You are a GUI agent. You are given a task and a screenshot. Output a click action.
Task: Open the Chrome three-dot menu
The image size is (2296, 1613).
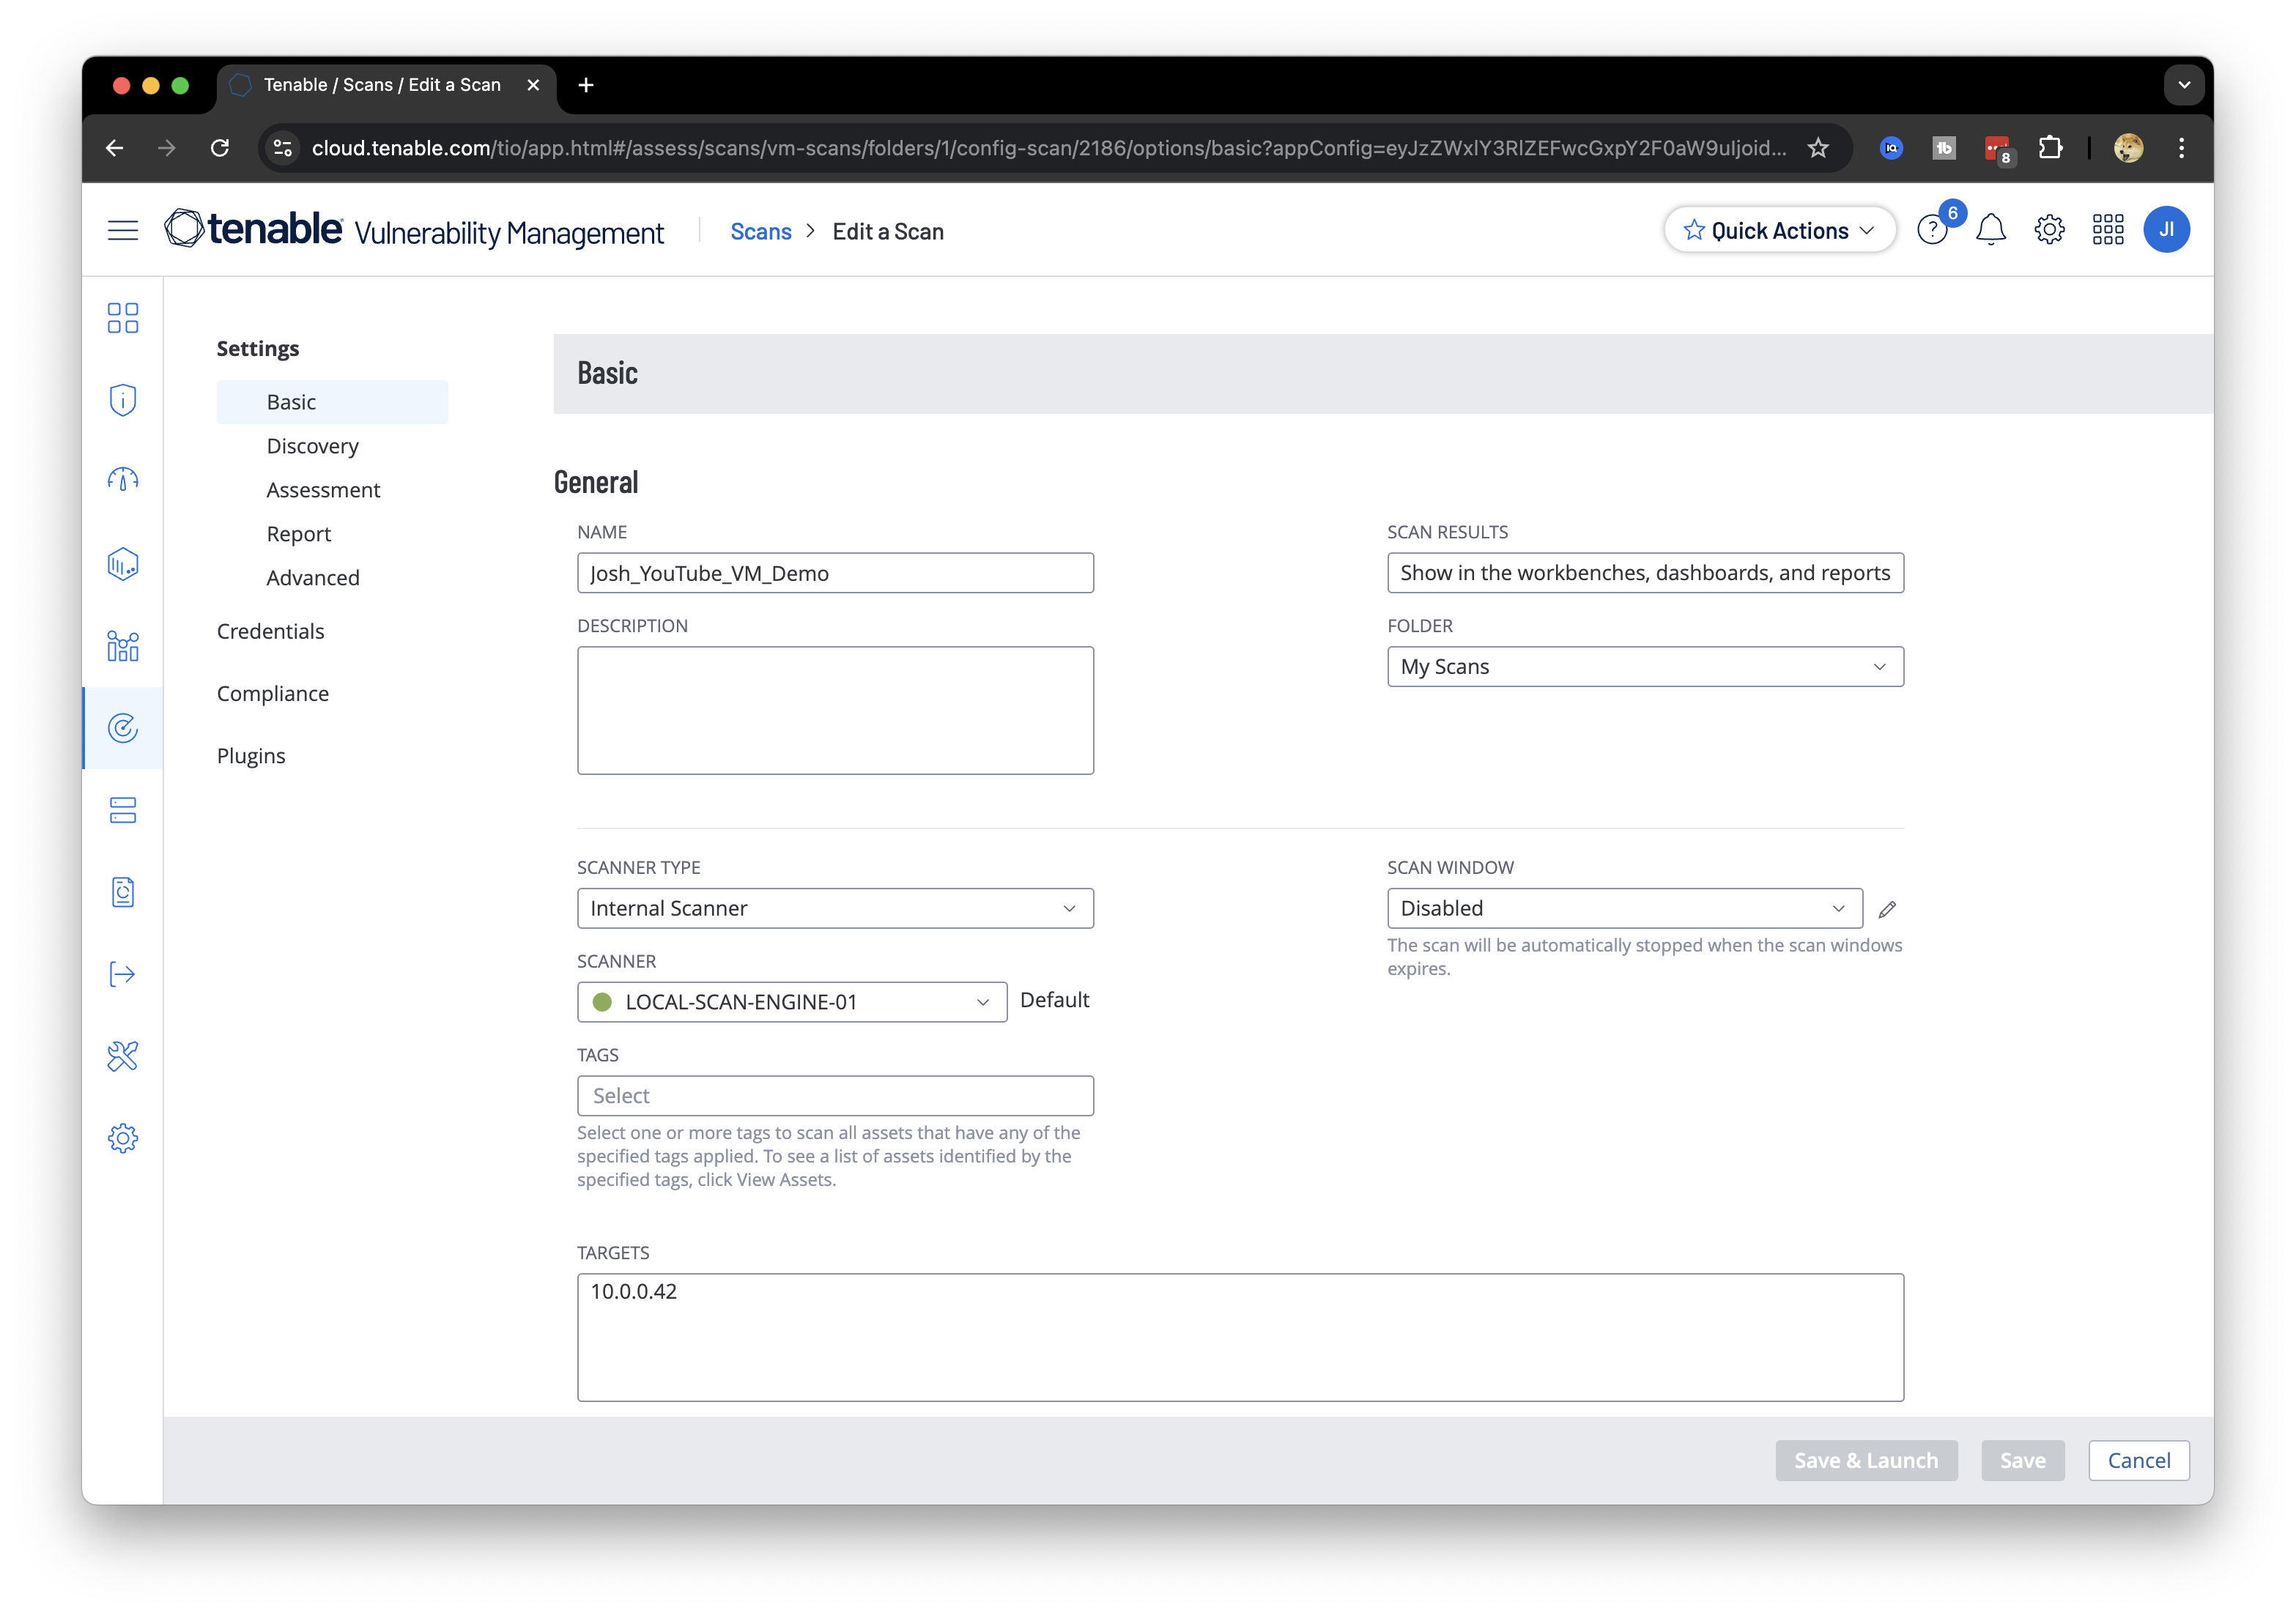pos(2181,148)
